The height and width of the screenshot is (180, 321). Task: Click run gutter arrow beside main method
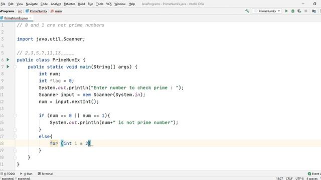point(8,66)
